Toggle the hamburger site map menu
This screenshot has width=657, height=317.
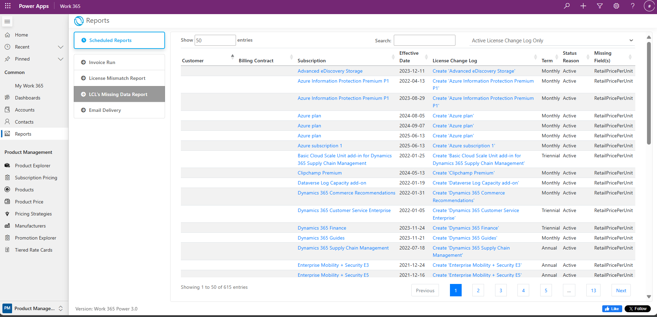(x=7, y=22)
